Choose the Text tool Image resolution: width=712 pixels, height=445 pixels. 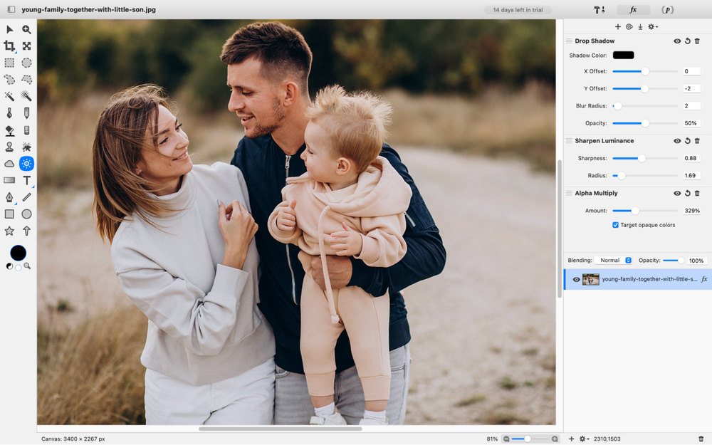(26, 181)
